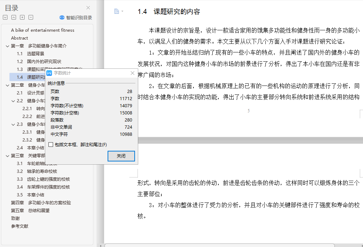Click 字符数(不计空格) value 14079
The width and height of the screenshot is (363, 247).
pyautogui.click(x=126, y=106)
